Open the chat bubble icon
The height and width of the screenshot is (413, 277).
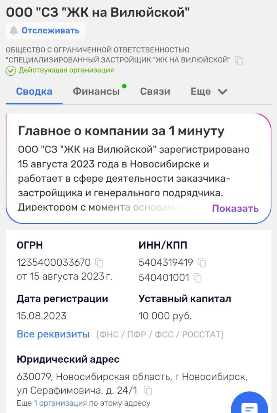click(250, 406)
